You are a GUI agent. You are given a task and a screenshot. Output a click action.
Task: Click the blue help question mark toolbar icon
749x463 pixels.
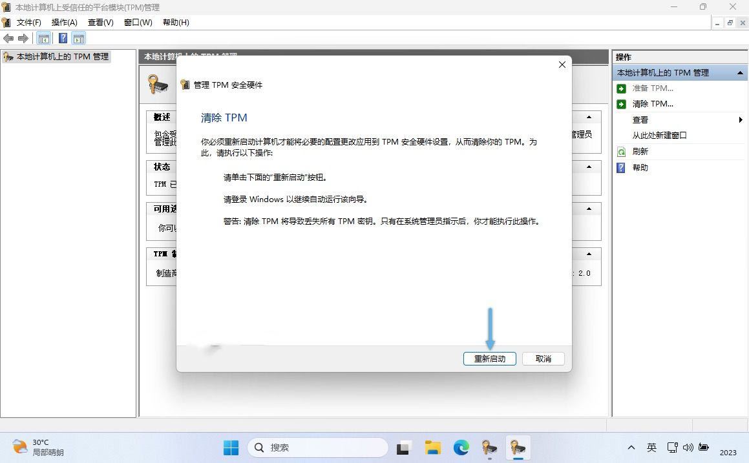point(63,39)
